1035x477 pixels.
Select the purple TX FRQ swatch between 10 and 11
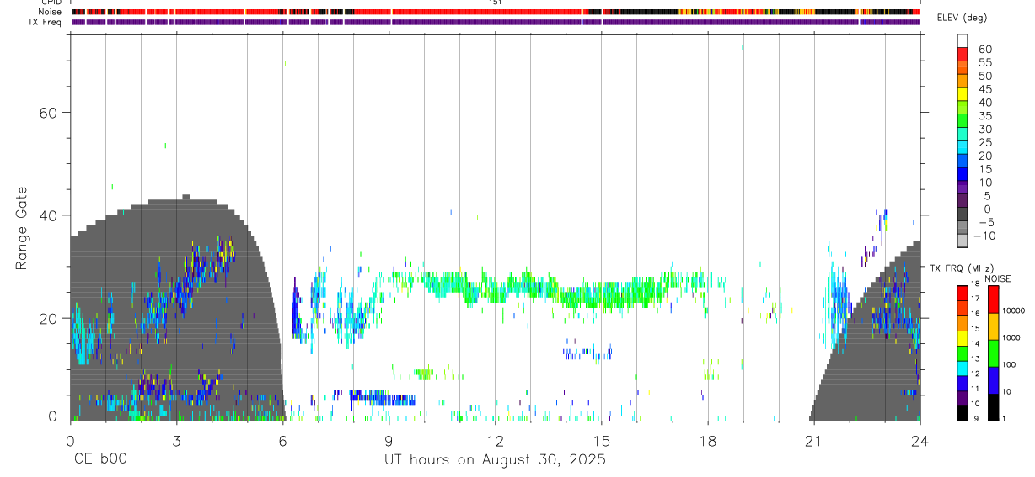tap(963, 398)
